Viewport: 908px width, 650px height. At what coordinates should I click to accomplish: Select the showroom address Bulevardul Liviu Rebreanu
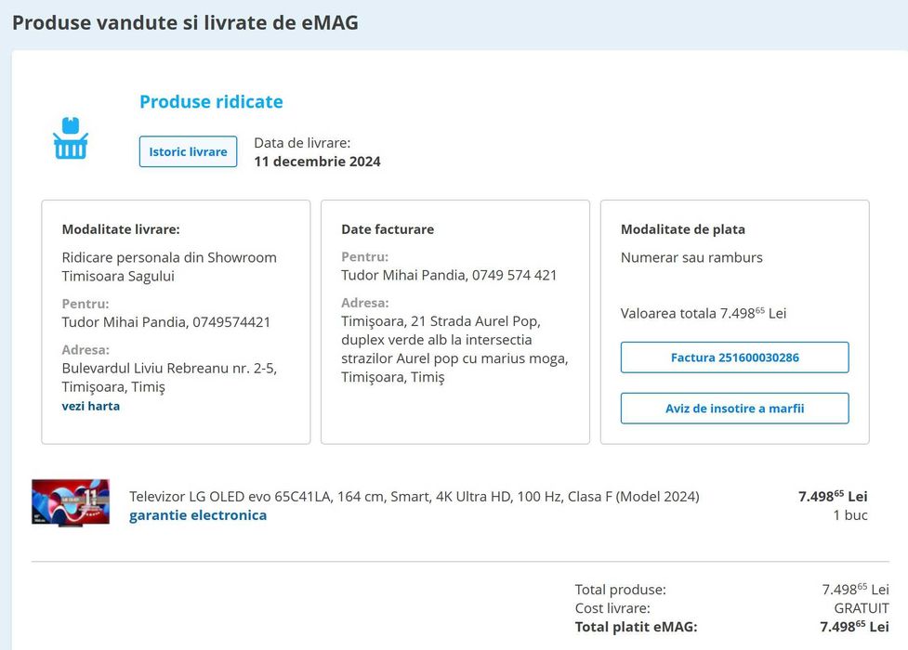tap(169, 377)
